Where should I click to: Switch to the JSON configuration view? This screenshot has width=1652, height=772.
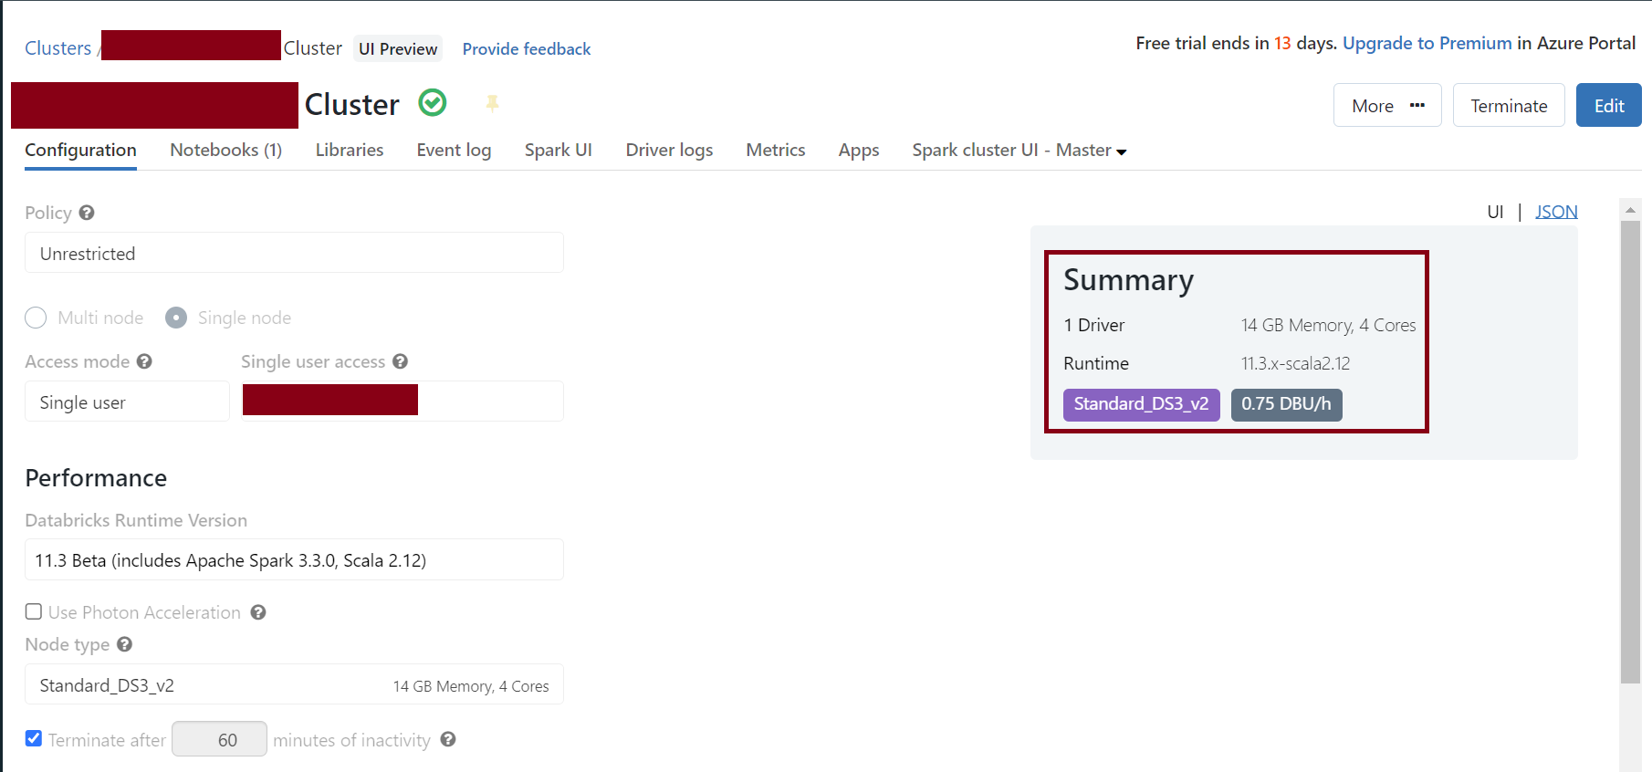[x=1556, y=212]
